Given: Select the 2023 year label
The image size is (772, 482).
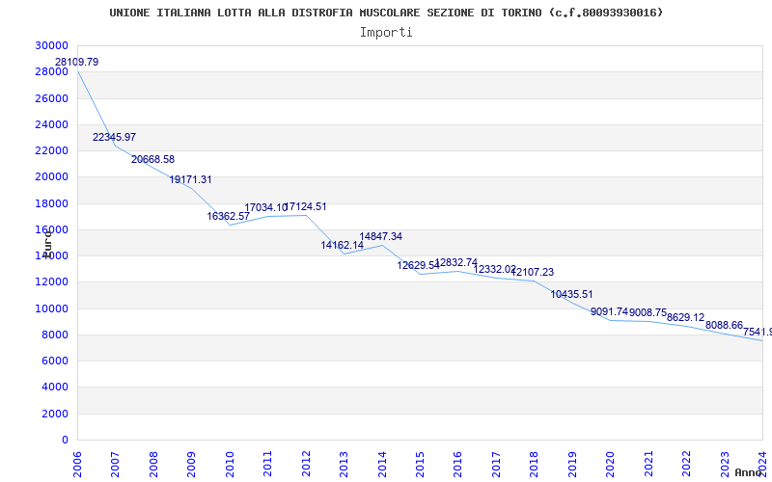Looking at the screenshot, I should 725,465.
